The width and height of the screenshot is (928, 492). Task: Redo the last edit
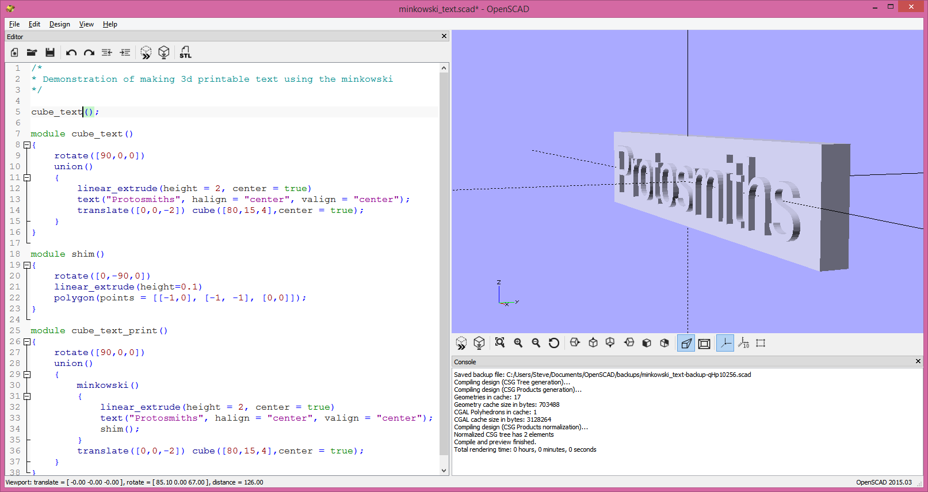[x=89, y=52]
